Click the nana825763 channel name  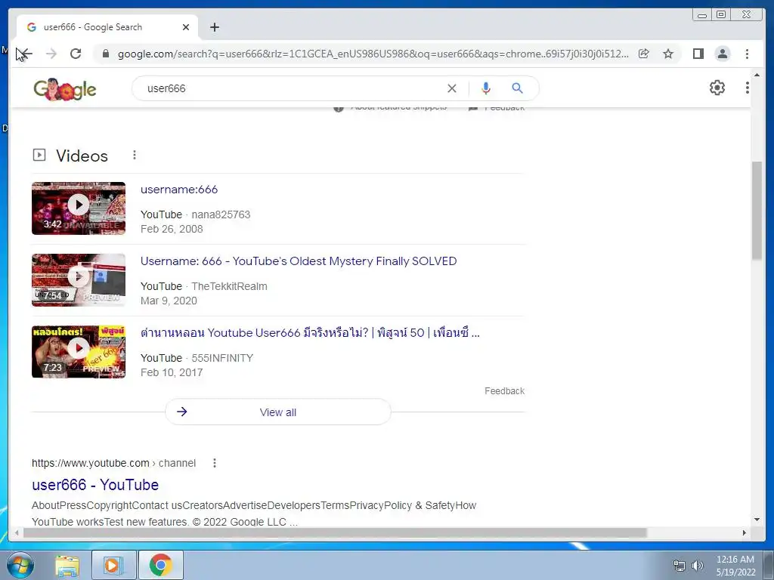pos(221,214)
